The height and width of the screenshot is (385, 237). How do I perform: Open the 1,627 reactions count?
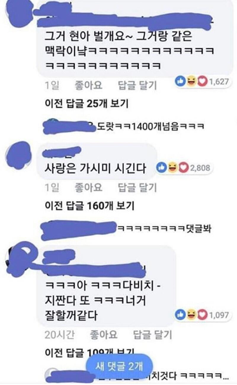[x=218, y=82]
